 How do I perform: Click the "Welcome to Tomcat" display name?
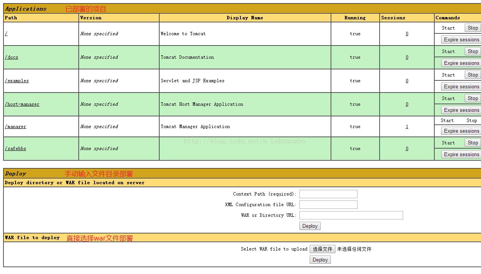click(183, 34)
